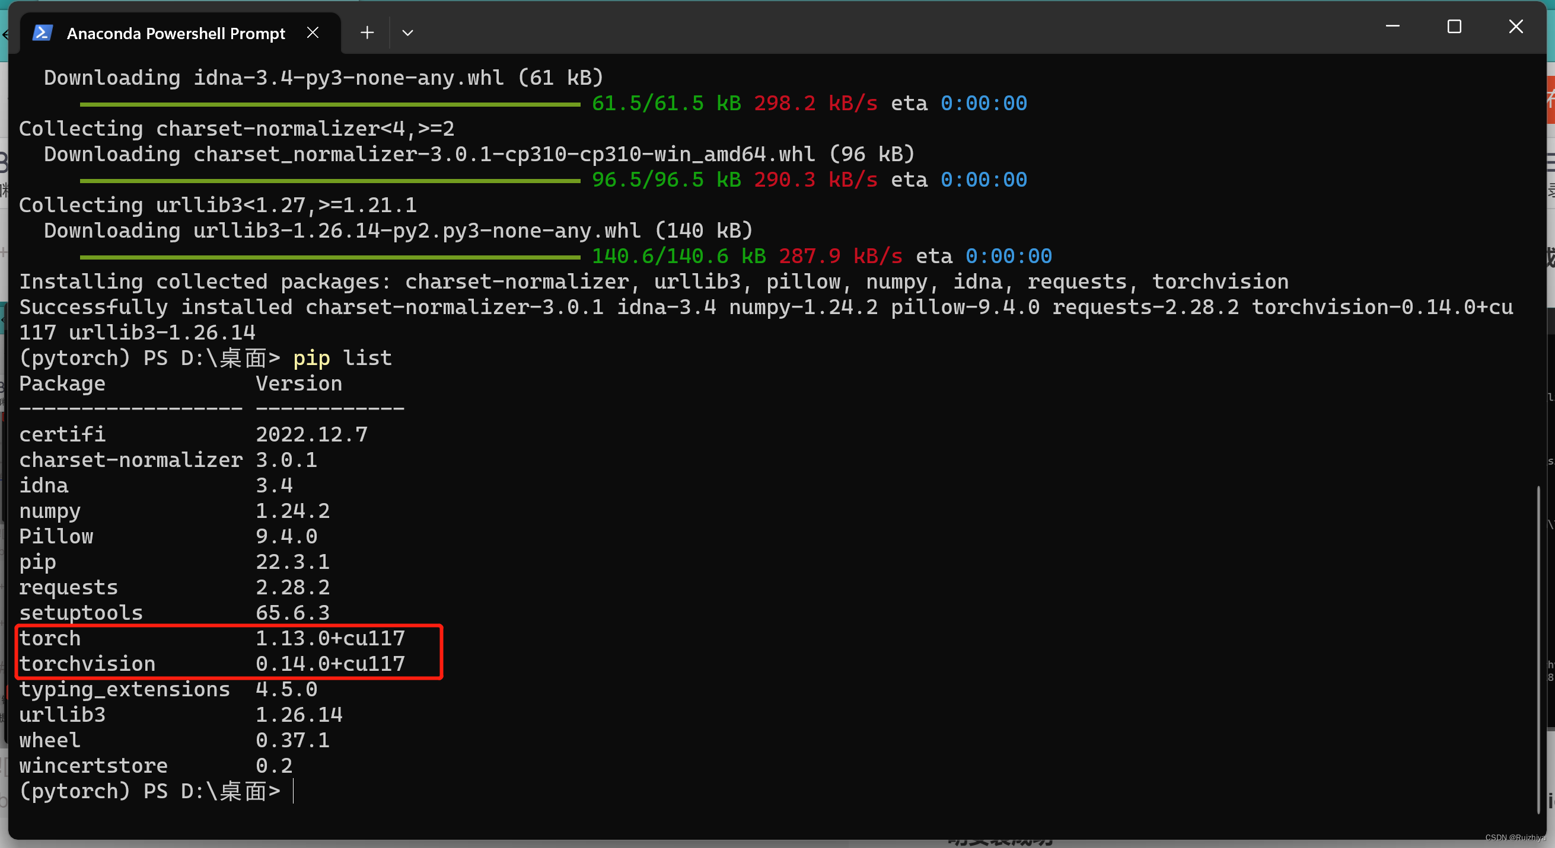The height and width of the screenshot is (848, 1555).
Task: Click the urllib3 download progress bar
Action: click(330, 258)
